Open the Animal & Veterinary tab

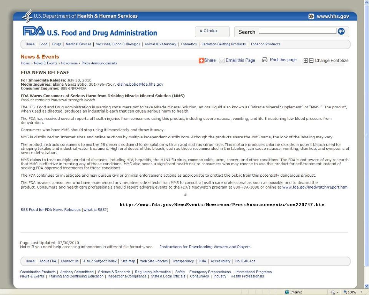pyautogui.click(x=160, y=44)
